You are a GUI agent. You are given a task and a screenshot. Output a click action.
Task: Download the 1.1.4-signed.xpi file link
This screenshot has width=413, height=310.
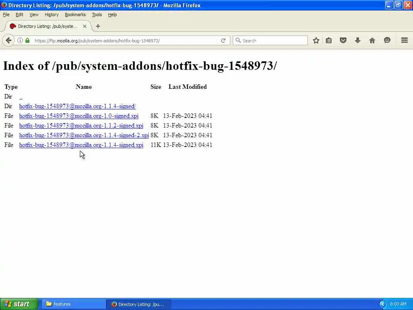(81, 145)
